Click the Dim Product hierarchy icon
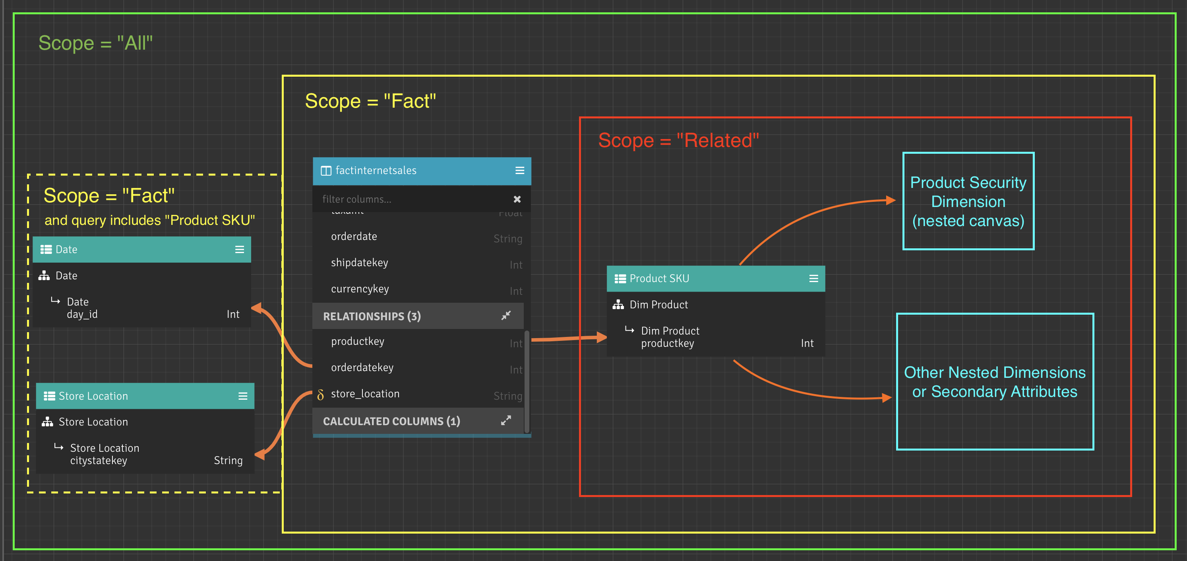Screen dimensions: 1187x561 tap(618, 304)
